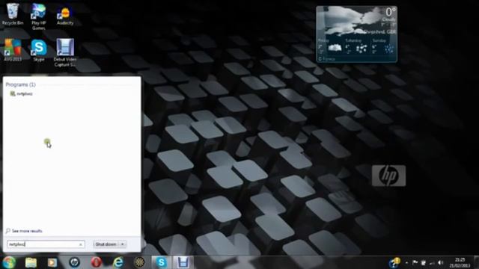Click the power/battery tray icon
479x269 pixels.
(424, 262)
